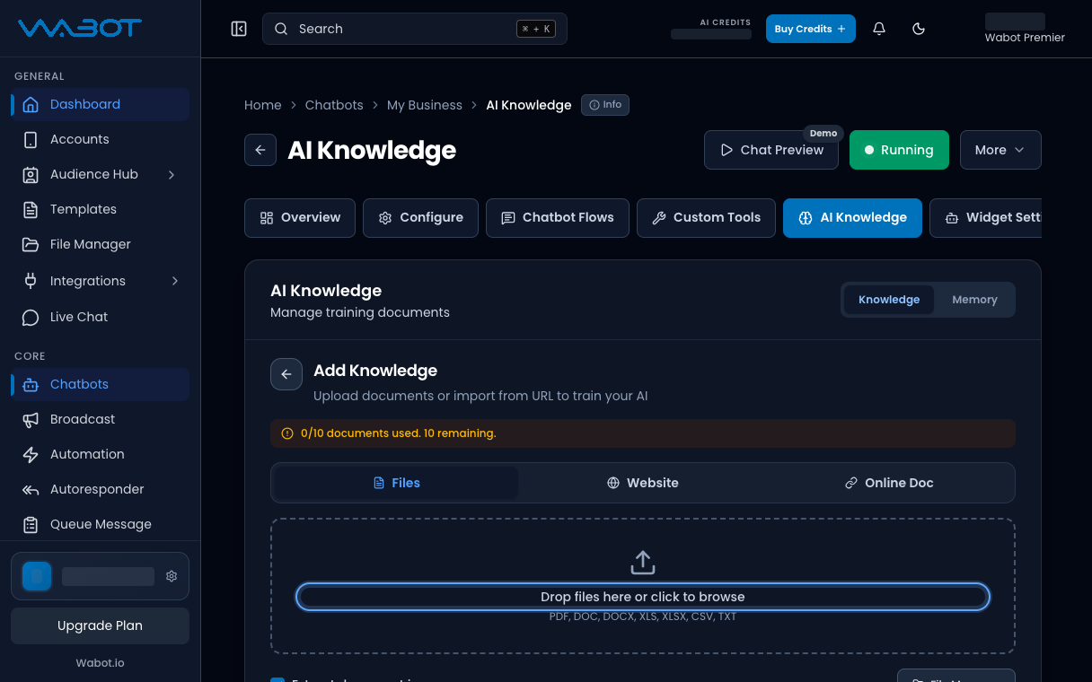Open the Widget Settings tab
The width and height of the screenshot is (1092, 682).
[986, 218]
